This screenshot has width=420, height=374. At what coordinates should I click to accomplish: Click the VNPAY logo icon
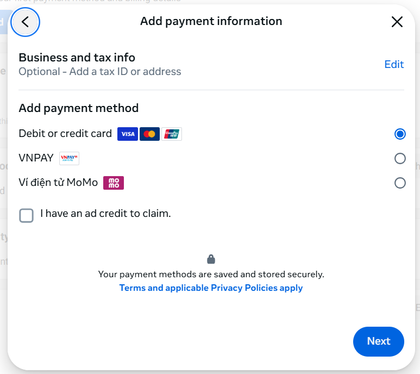(69, 158)
